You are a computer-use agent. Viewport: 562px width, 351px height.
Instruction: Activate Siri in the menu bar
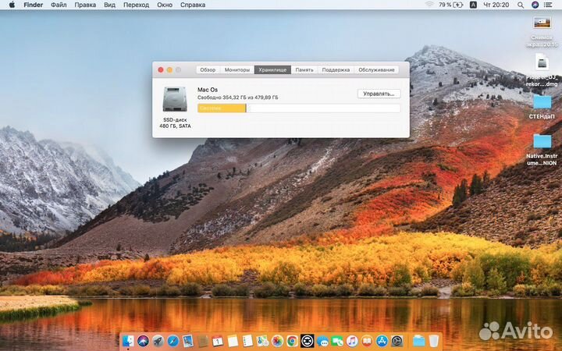pos(535,5)
